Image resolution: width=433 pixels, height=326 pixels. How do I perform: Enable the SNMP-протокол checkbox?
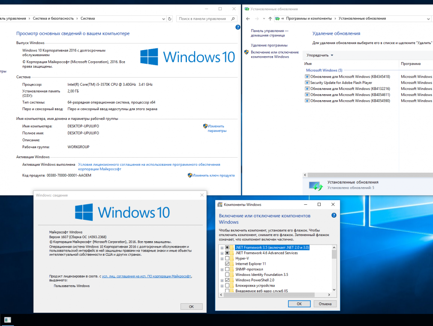227,269
